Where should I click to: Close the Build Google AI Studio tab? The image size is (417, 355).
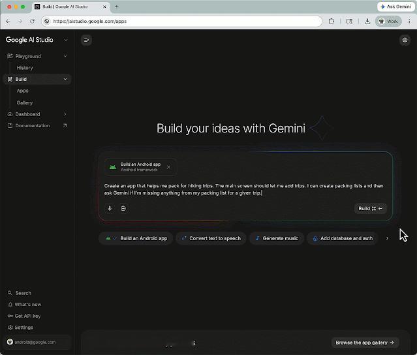pos(104,7)
